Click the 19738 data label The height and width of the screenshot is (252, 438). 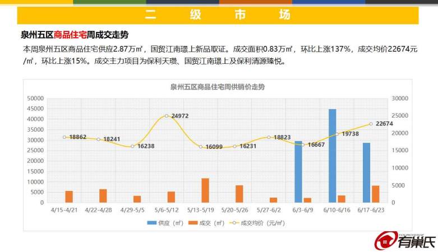[351, 134]
